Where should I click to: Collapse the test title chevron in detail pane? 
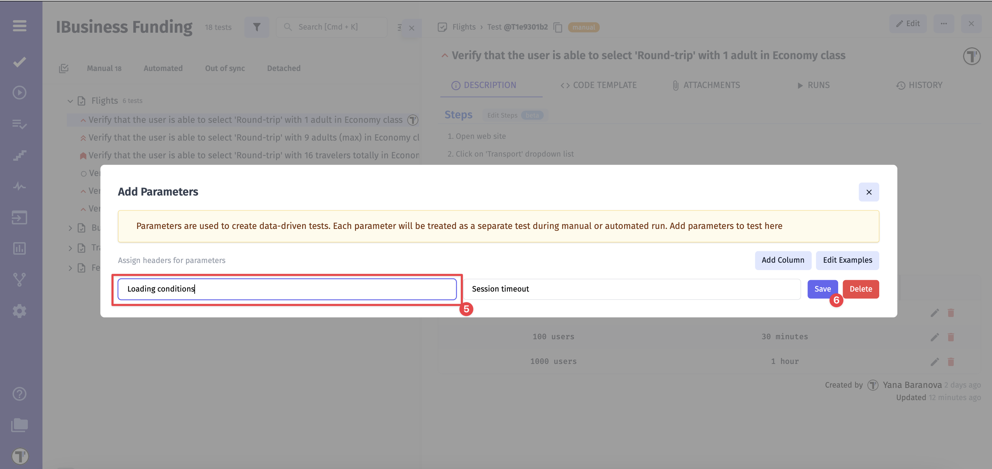(444, 55)
